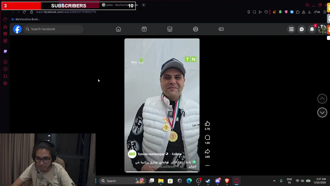Open GX Control in the sidebar
The image size is (330, 186).
[x=5, y=20]
